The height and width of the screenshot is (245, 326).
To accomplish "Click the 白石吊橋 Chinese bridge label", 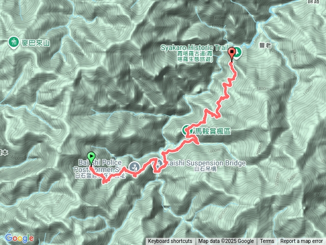I will [205, 169].
